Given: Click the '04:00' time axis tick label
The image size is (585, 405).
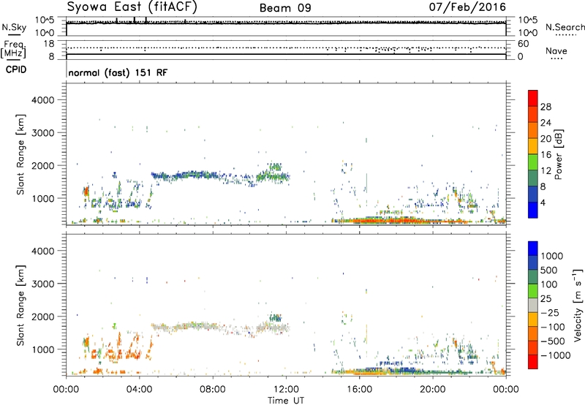Looking at the screenshot, I should coord(140,390).
